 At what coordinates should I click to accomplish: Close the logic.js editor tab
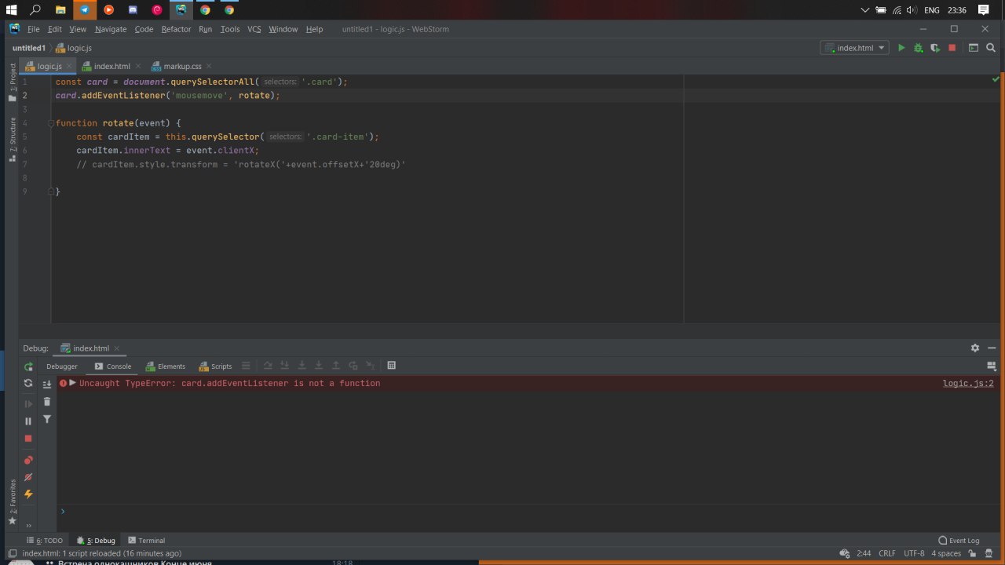click(x=69, y=67)
